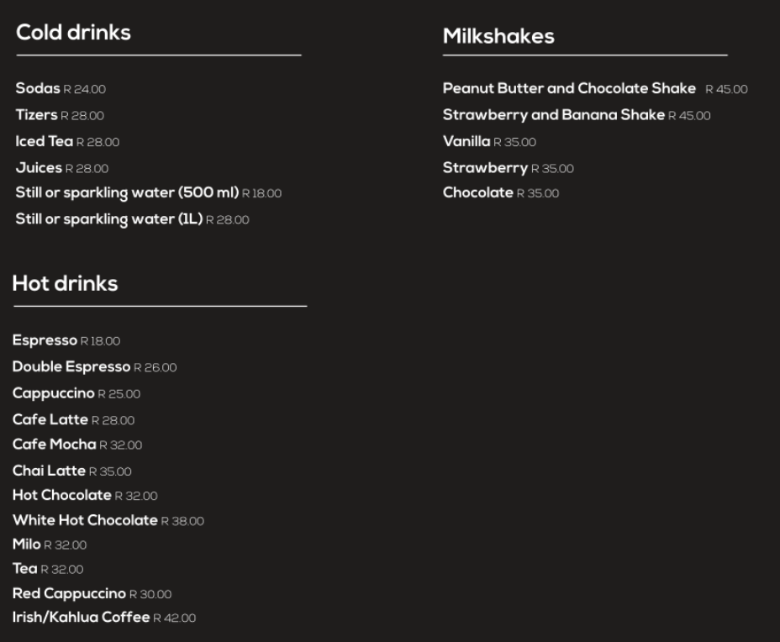The image size is (780, 642).
Task: Select the Iced Tea item
Action: tap(45, 141)
